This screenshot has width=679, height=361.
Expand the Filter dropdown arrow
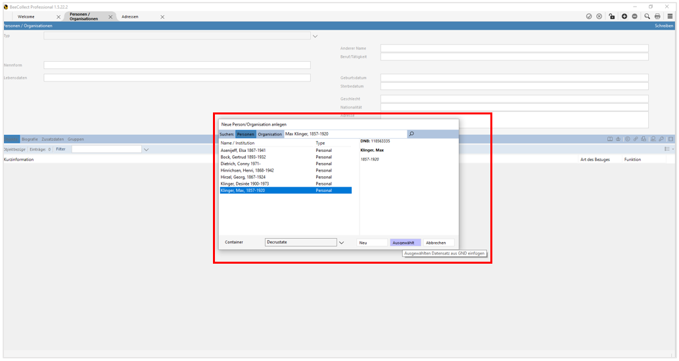(x=146, y=150)
